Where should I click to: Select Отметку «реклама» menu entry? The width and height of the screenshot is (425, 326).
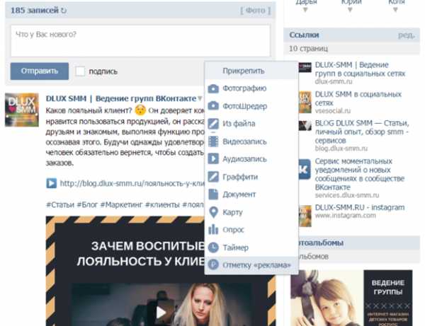(x=251, y=265)
